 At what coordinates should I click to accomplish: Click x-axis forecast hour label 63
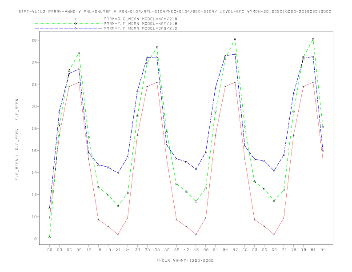[255, 250]
